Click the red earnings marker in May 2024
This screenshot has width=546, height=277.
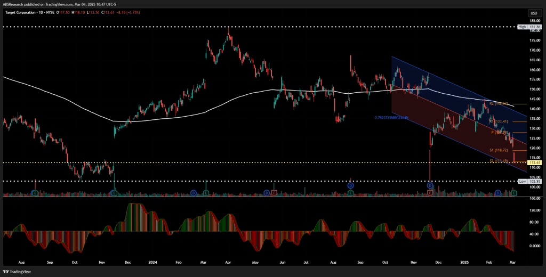pyautogui.click(x=274, y=193)
